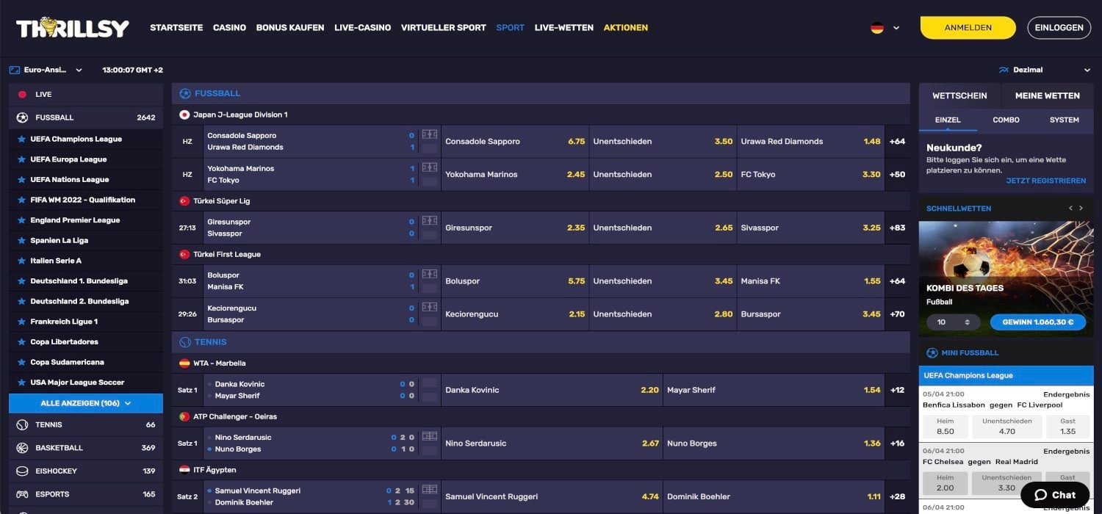The width and height of the screenshot is (1102, 514).
Task: Open the Euro-Ansicht view dropdown arrow
Action: point(79,70)
